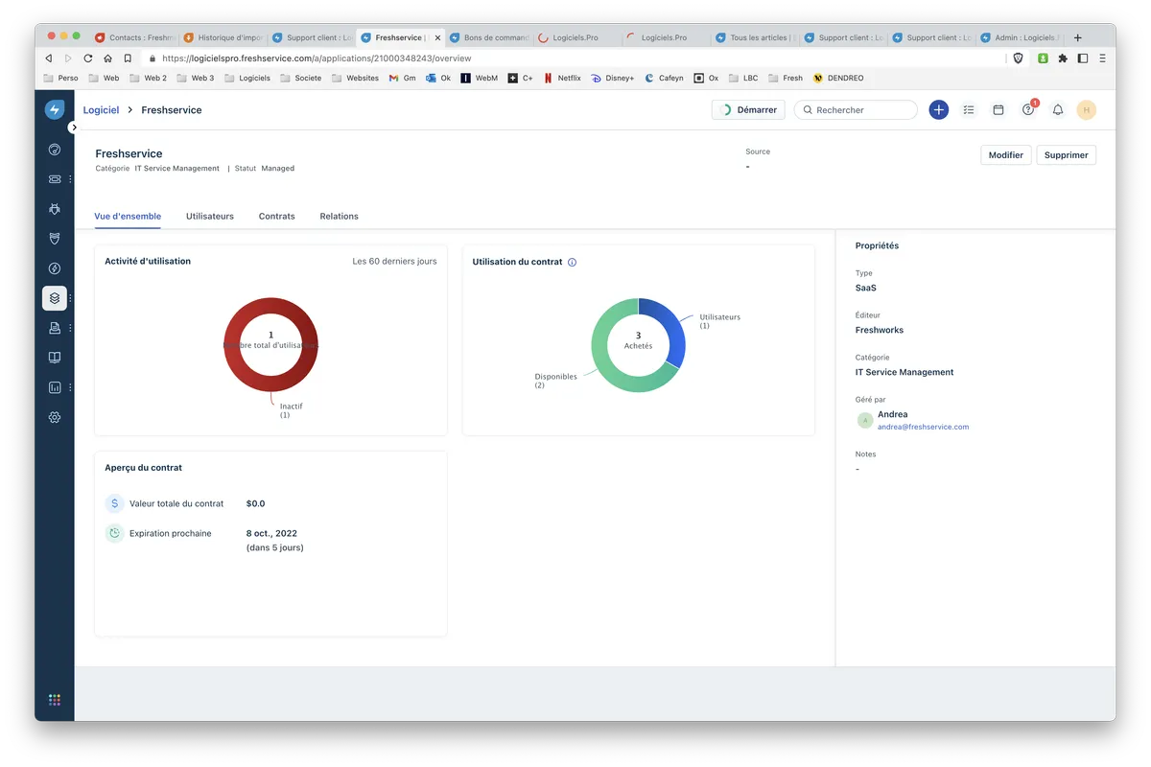Click the Démarrer button

(x=748, y=110)
